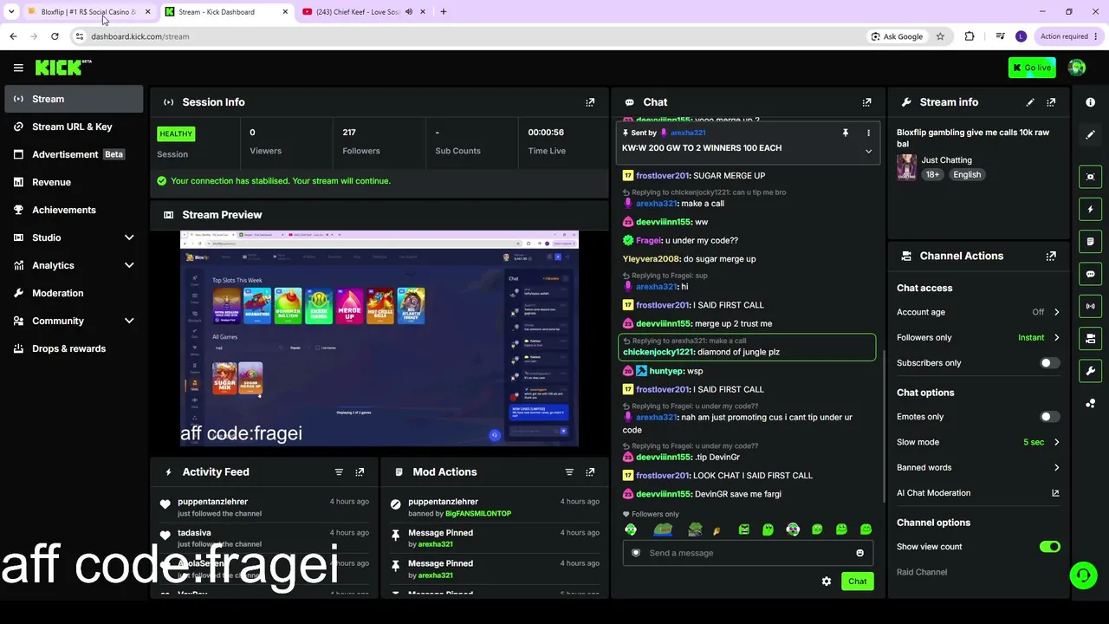The height and width of the screenshot is (624, 1109).
Task: Open the hamburger menu beside the Kick logo
Action: pyautogui.click(x=18, y=68)
